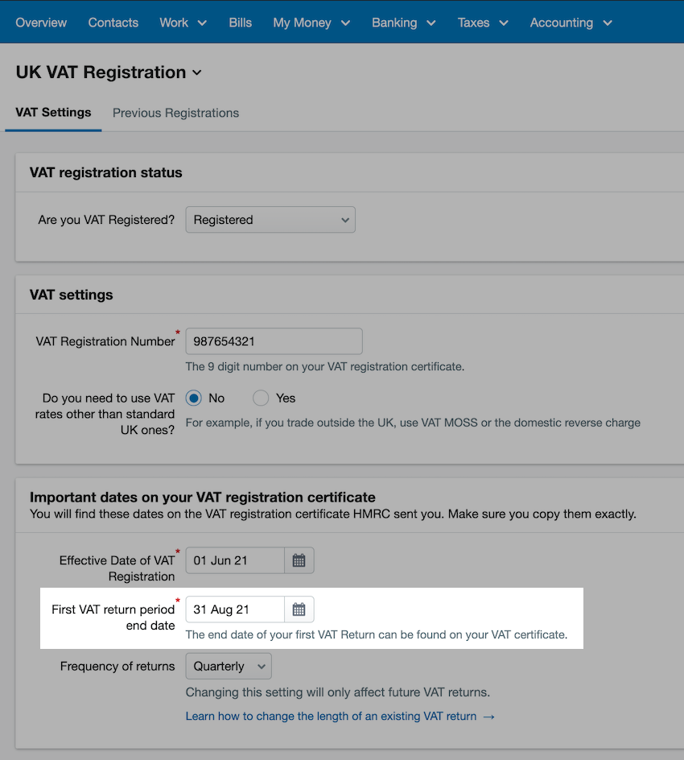The height and width of the screenshot is (760, 684).
Task: Select the "No" radio for VAT rates question
Action: (193, 398)
